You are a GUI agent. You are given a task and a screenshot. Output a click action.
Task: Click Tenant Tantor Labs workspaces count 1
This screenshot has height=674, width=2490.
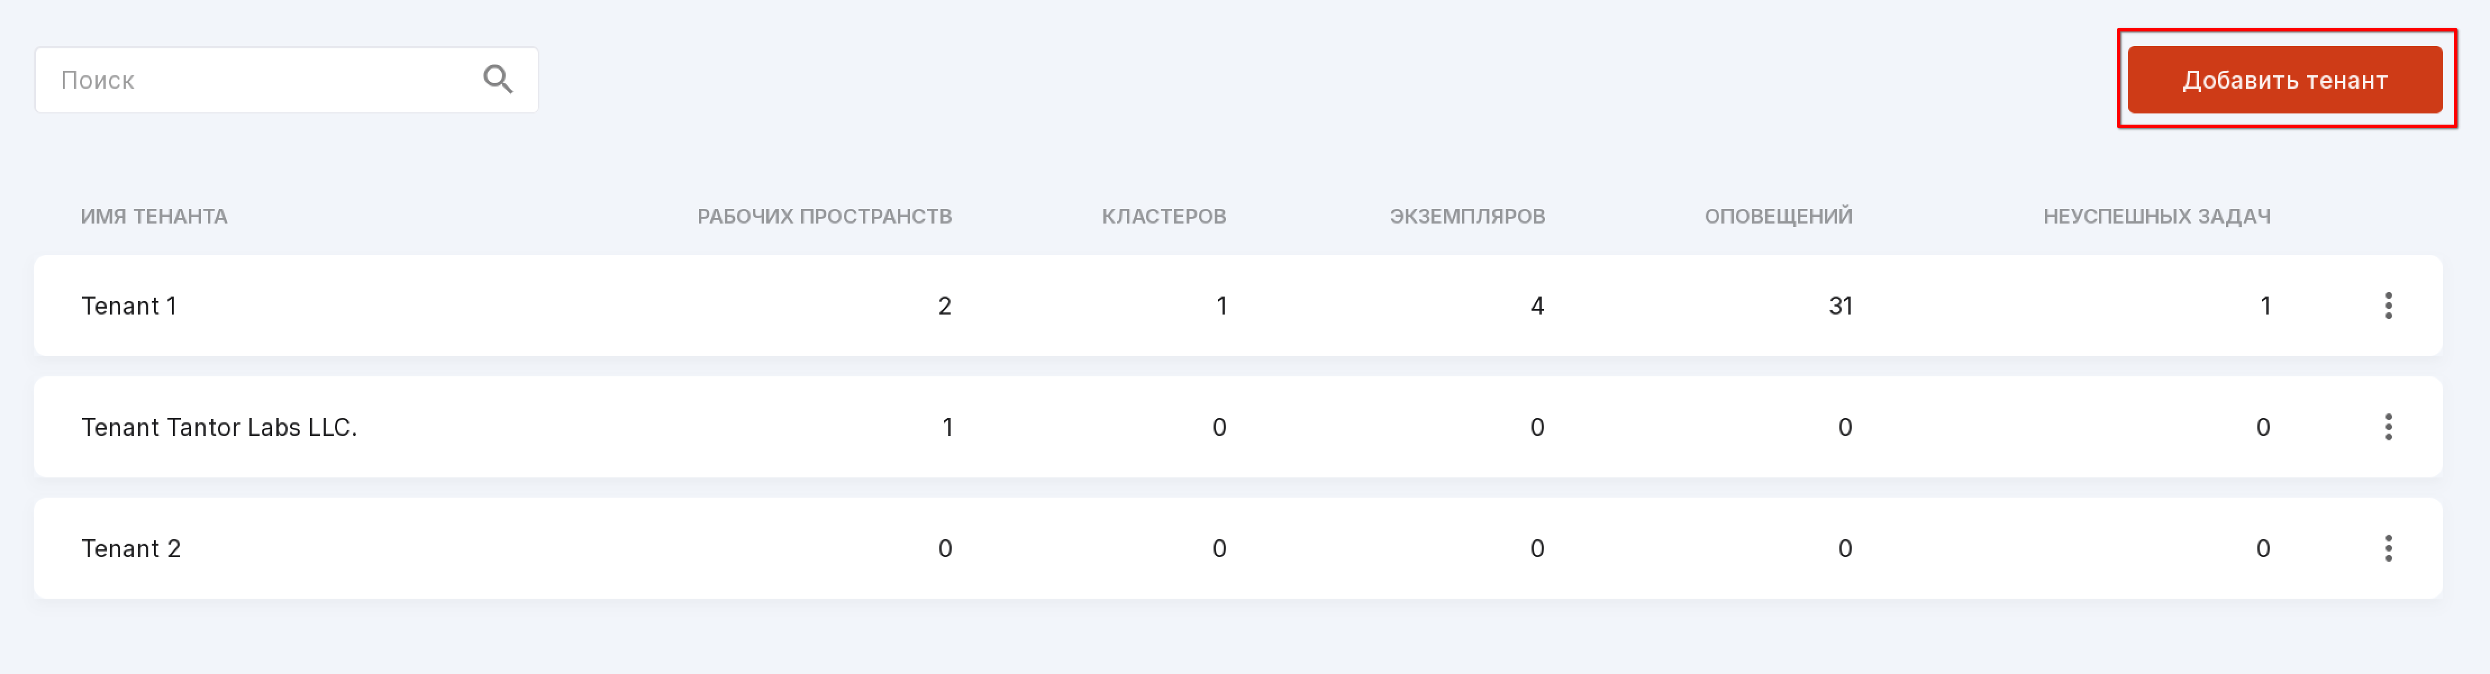tap(947, 426)
